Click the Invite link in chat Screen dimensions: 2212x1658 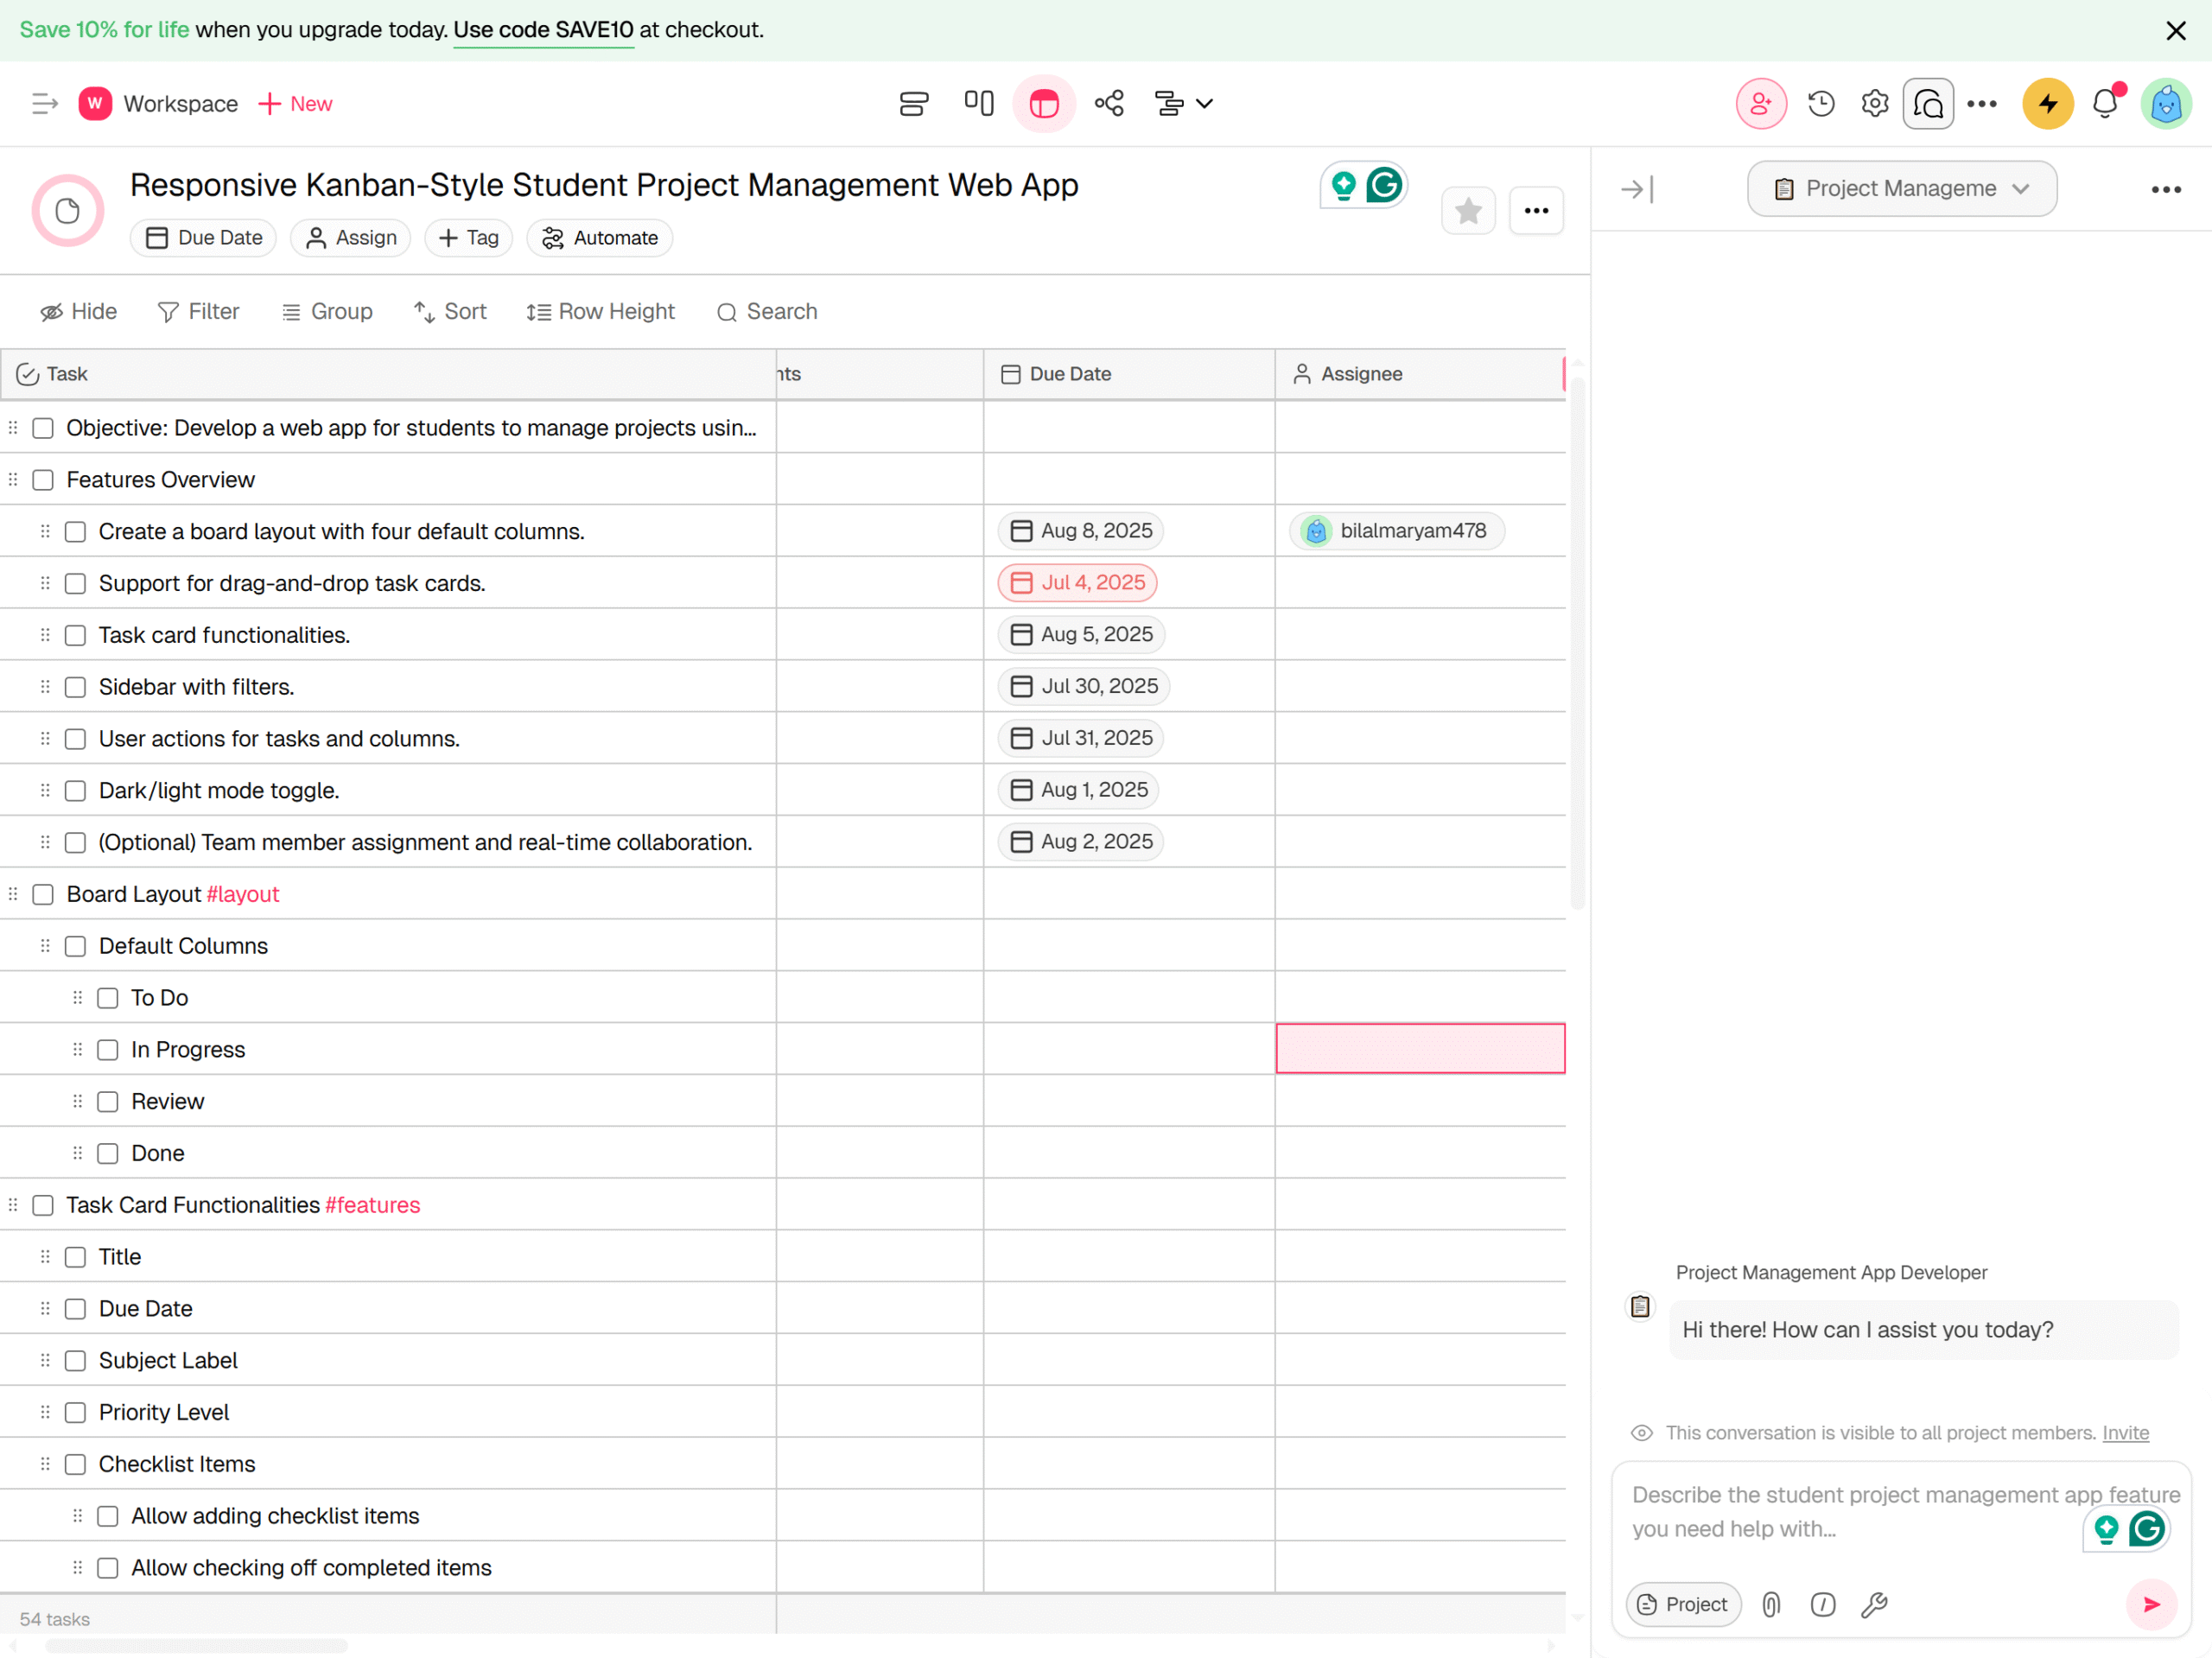tap(2125, 1433)
